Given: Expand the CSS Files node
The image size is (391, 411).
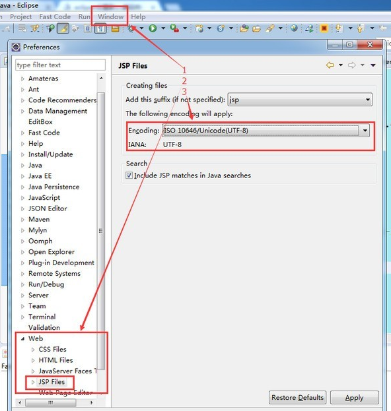Looking at the screenshot, I should [x=33, y=350].
